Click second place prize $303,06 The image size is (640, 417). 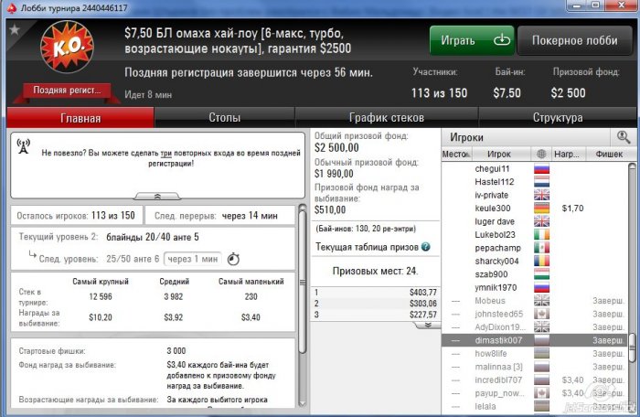pos(422,304)
